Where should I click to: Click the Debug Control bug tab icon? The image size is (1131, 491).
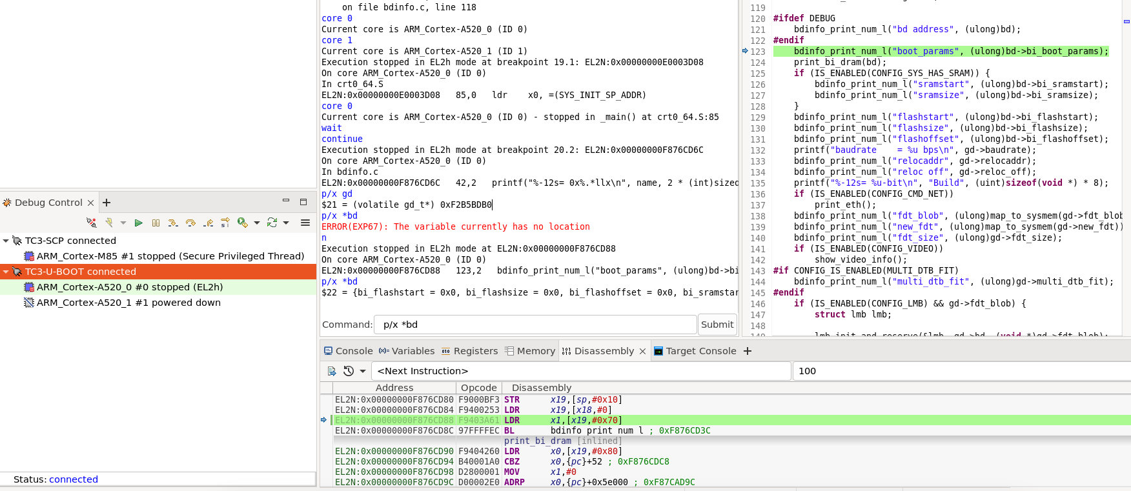click(7, 203)
